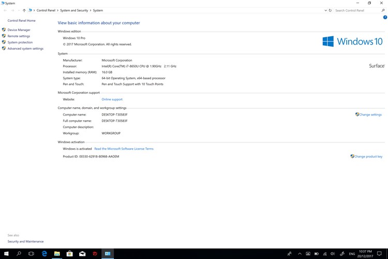This screenshot has width=388, height=259.
Task: Select System in the breadcrumb path
Action: pos(98,10)
